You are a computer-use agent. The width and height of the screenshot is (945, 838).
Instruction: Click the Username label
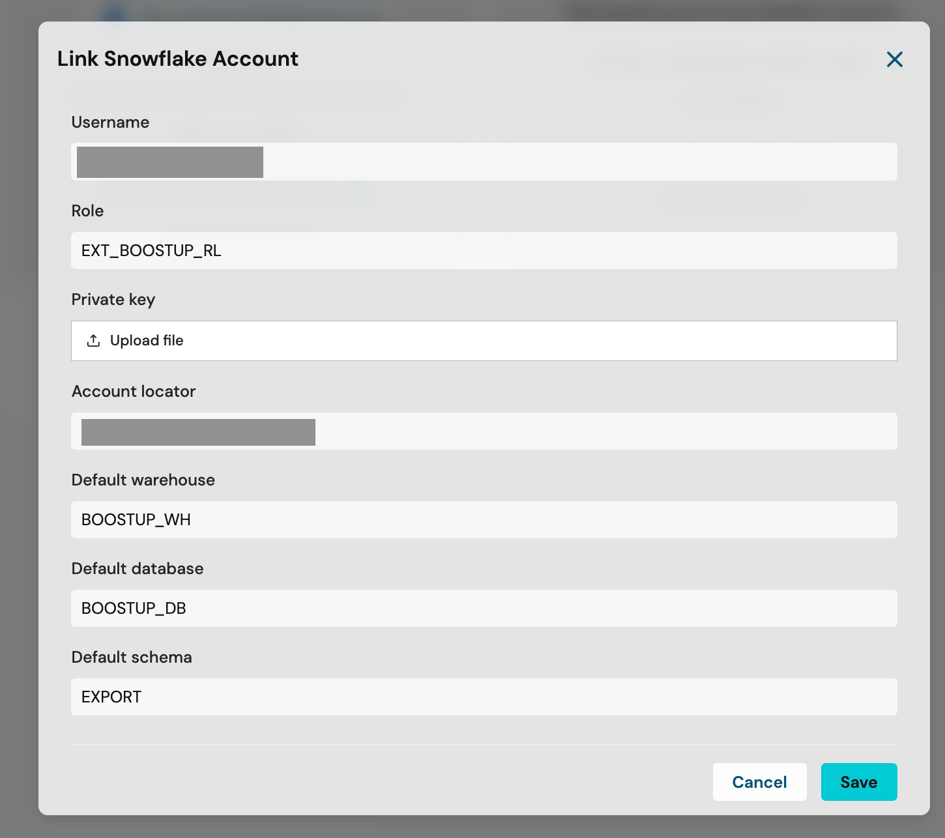(110, 122)
